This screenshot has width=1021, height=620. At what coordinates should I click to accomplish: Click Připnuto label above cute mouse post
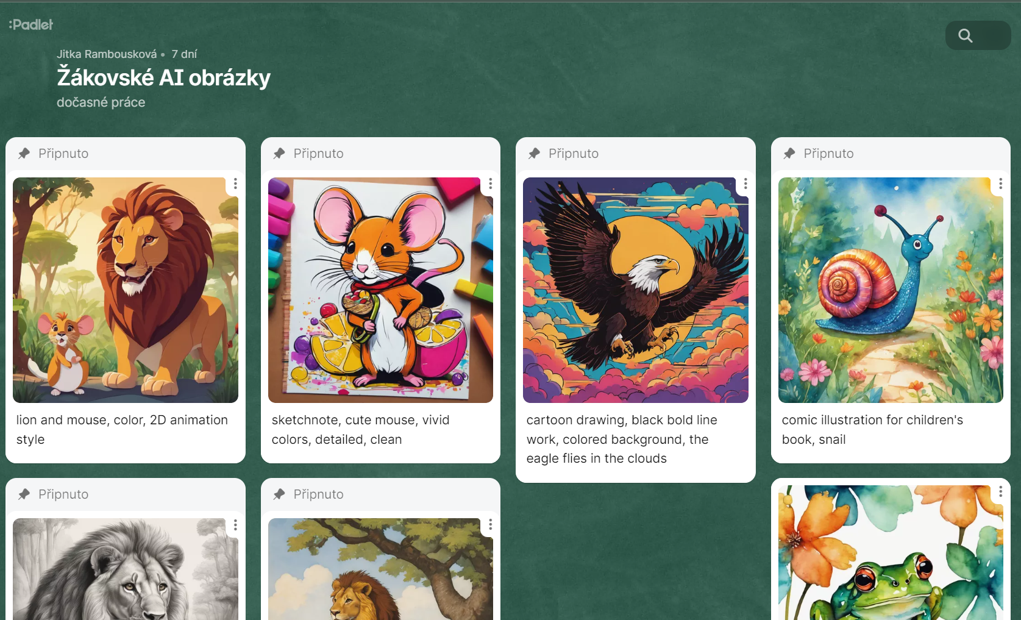318,154
